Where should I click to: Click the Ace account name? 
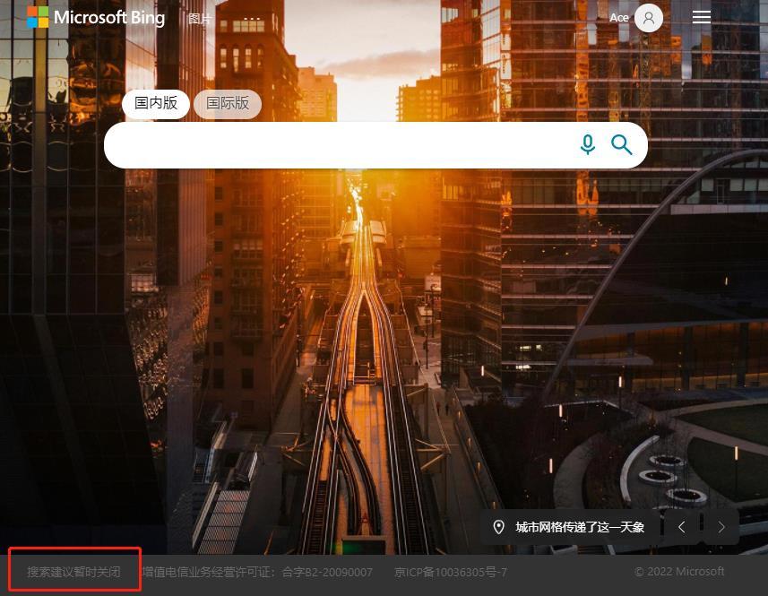coord(619,18)
